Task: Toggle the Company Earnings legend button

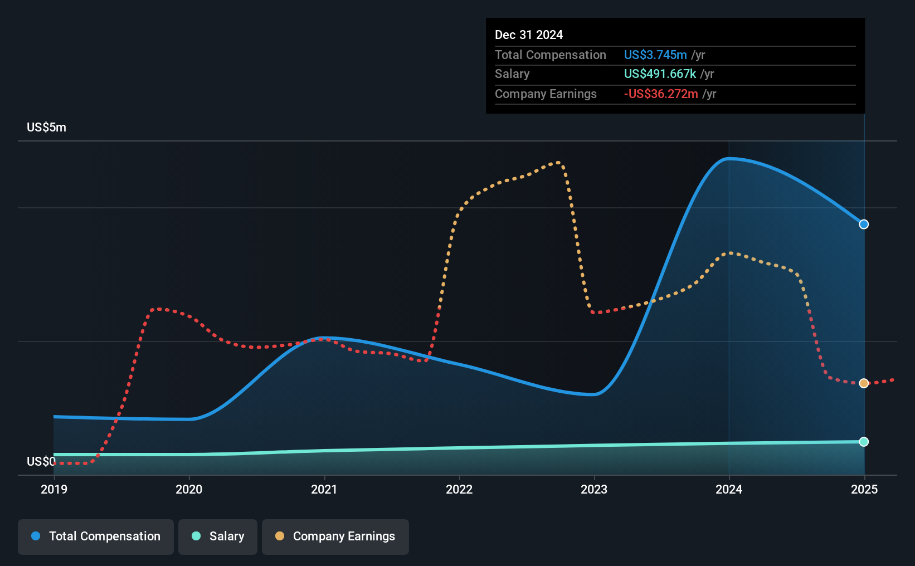Action: point(335,536)
